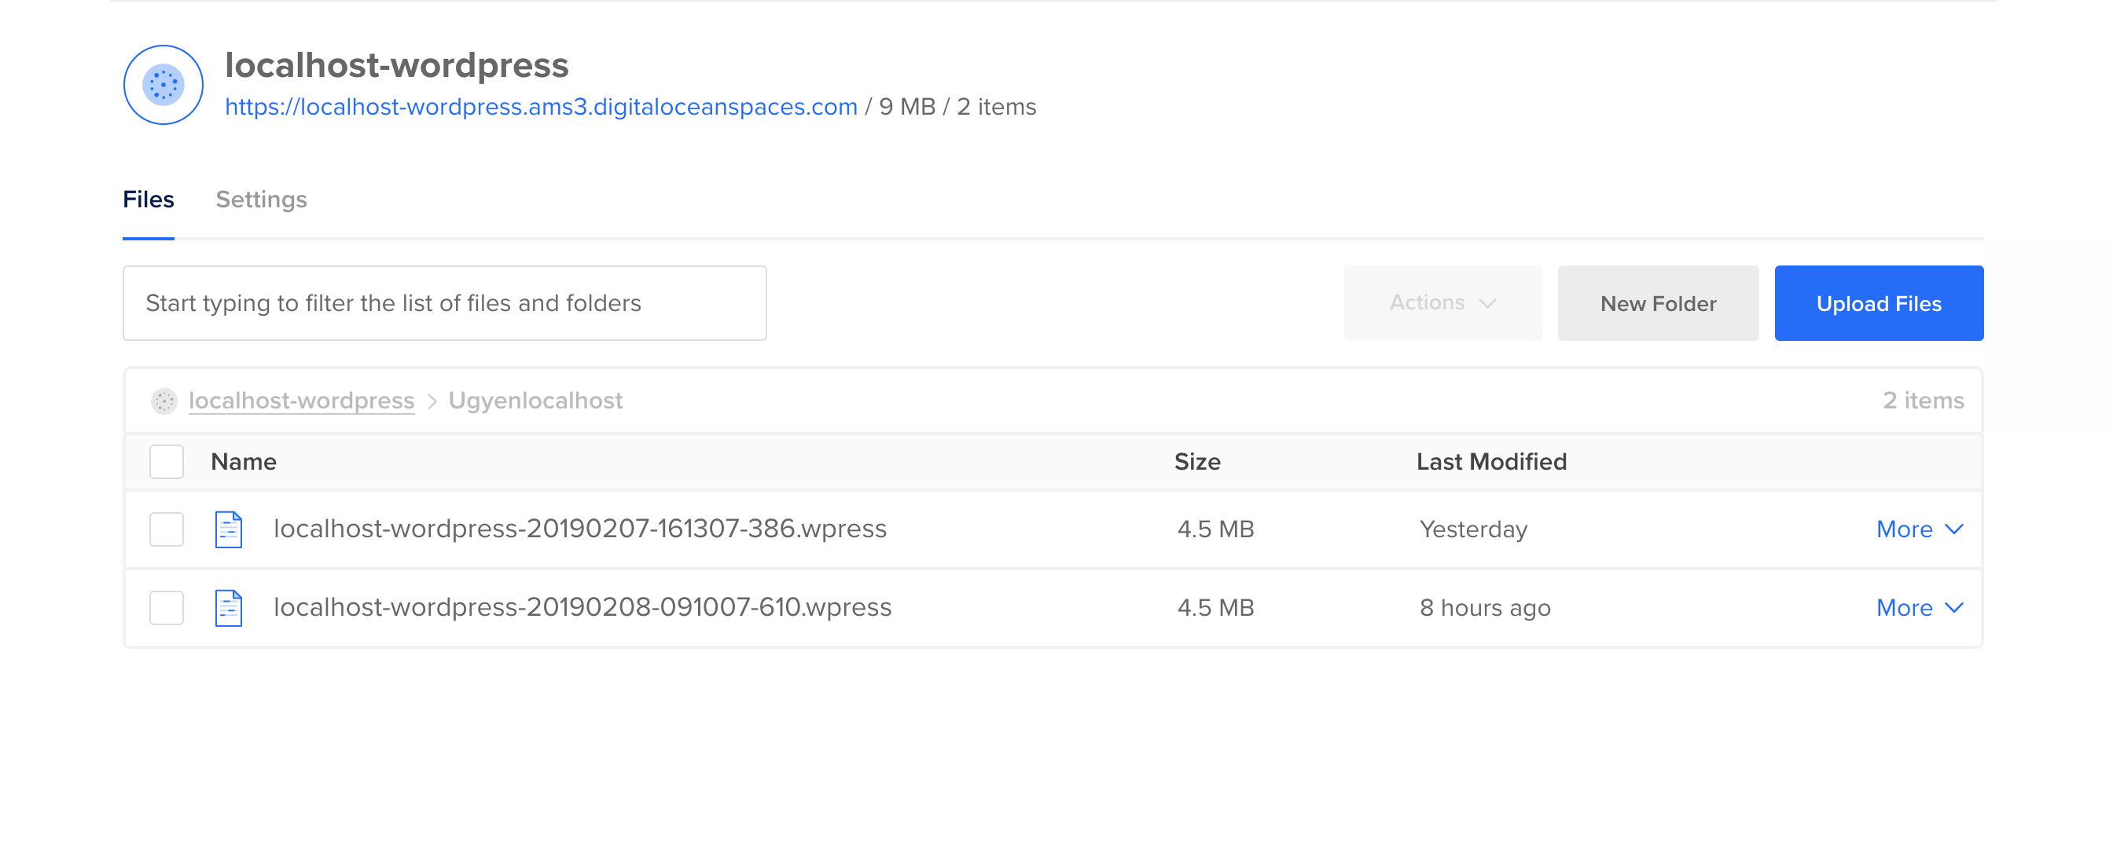Focus the file and folder filter field
Viewport: 2113px width, 853px height.
(x=444, y=303)
